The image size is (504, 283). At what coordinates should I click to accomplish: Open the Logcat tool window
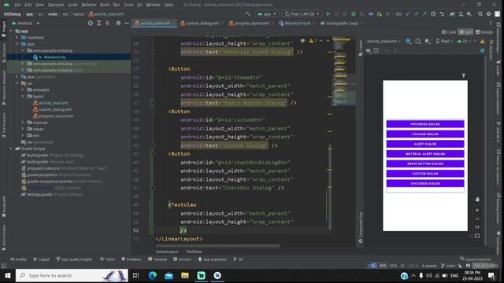tap(41, 259)
